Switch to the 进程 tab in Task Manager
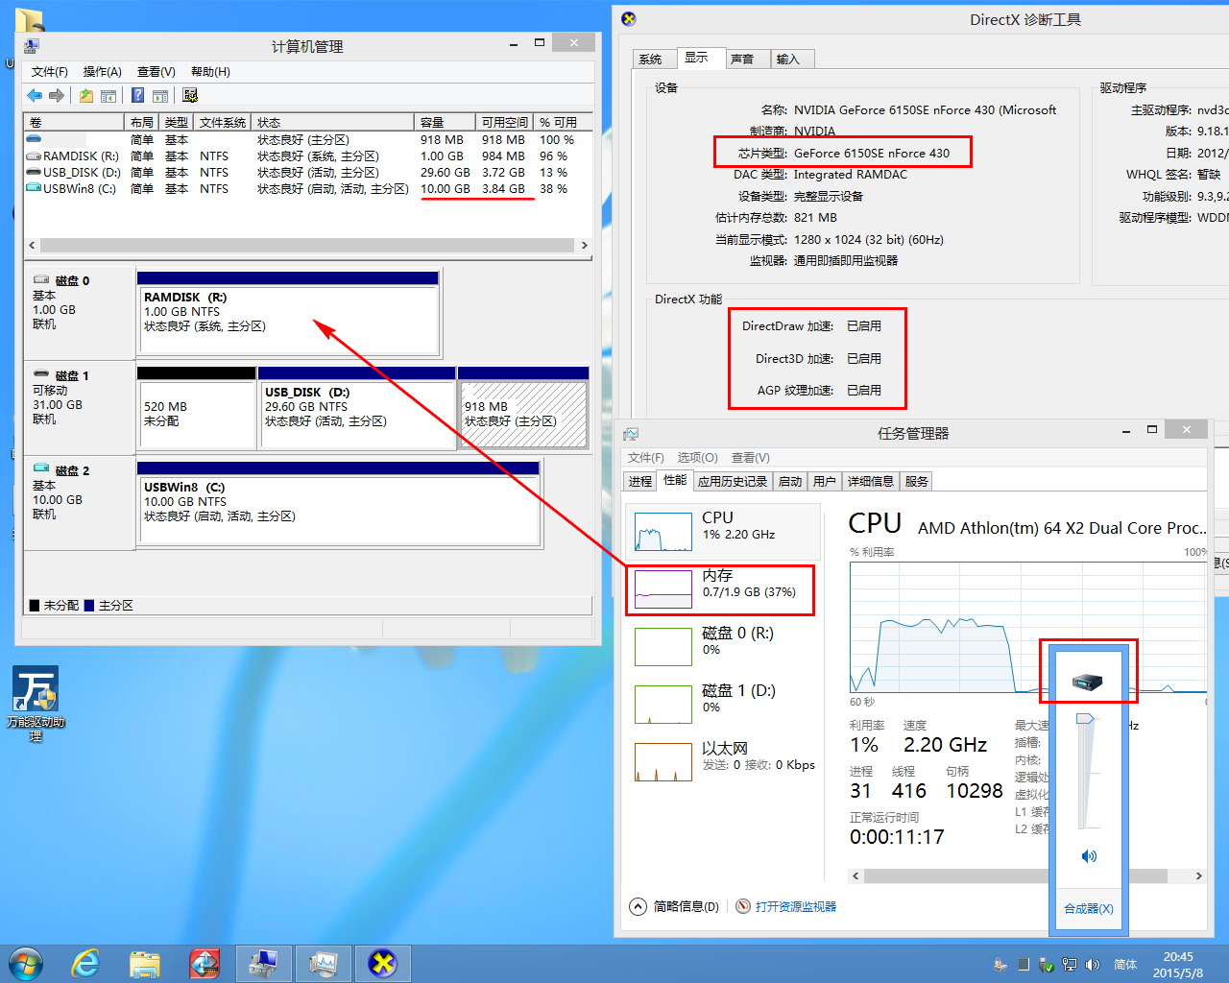This screenshot has height=983, width=1229. coord(639,482)
